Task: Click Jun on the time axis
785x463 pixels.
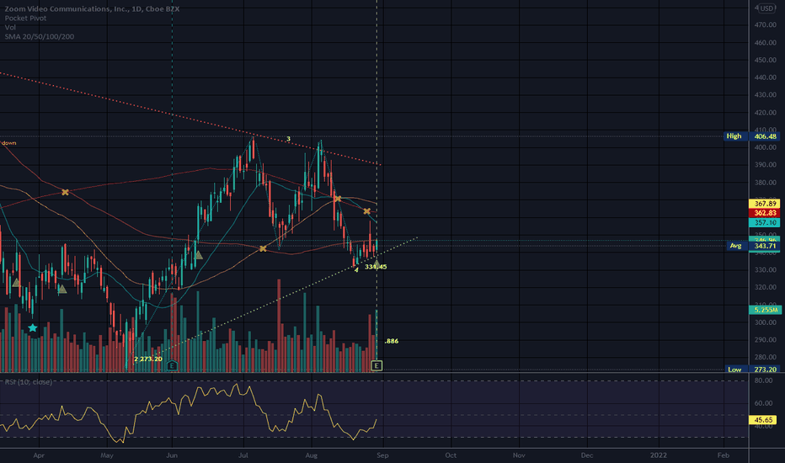Action: (x=172, y=455)
